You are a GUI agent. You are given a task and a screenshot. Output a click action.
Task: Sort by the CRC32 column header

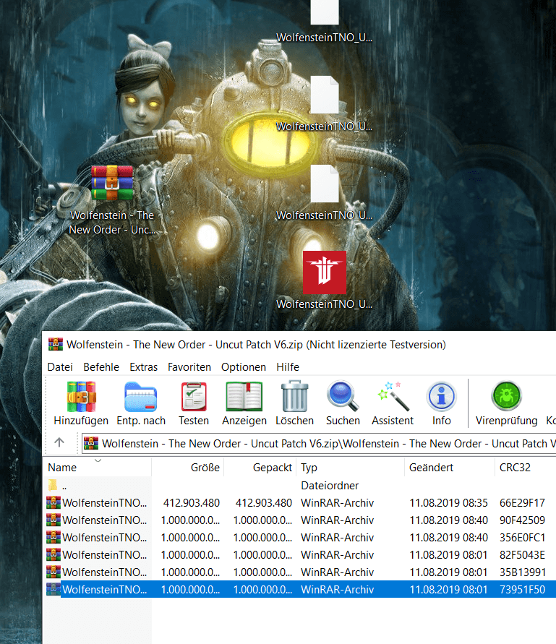pos(526,468)
